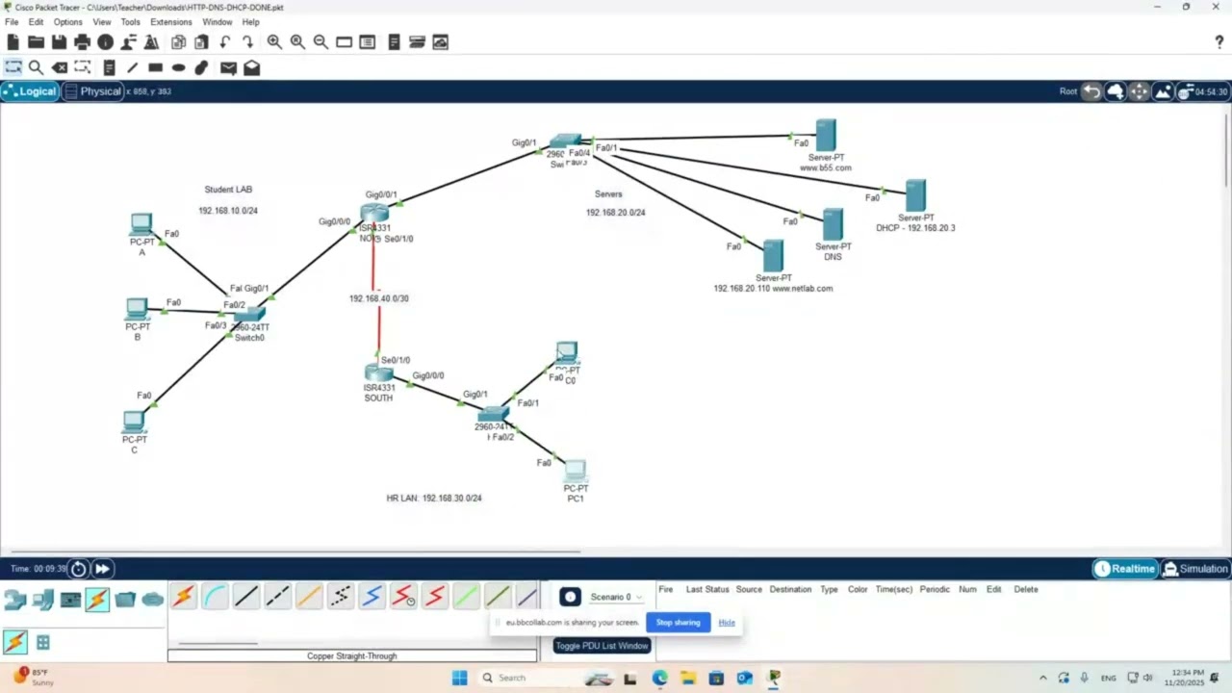Open Network Information icon

(x=105, y=42)
